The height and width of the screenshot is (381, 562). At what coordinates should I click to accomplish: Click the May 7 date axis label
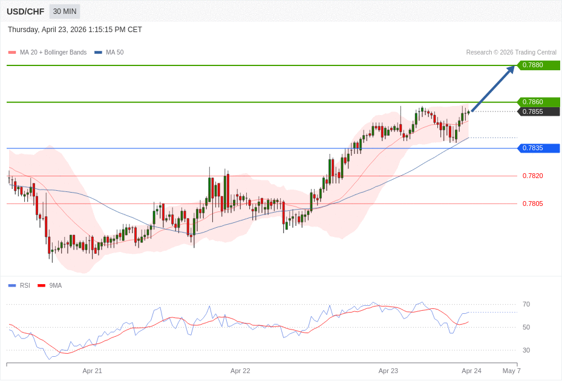511,371
